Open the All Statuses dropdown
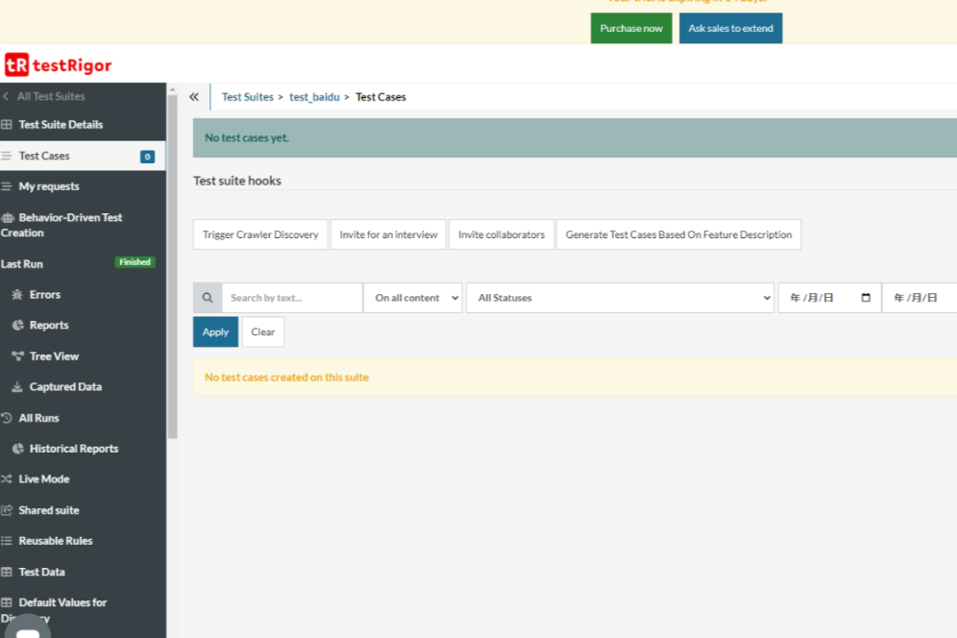Viewport: 957px width, 638px height. point(620,298)
